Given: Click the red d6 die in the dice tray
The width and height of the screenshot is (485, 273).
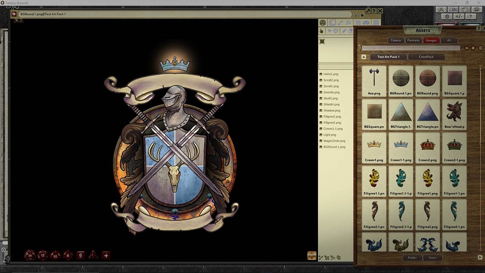Looking at the screenshot, I should (80, 255).
